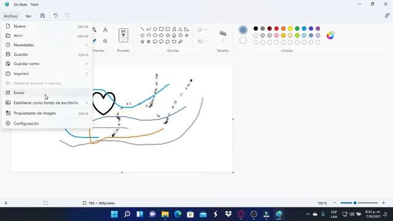
Task: Click the ESP LAA language indicator
Action: tap(334, 214)
